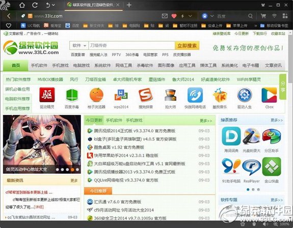Click the wps2014 app icon

pyautogui.click(x=121, y=95)
